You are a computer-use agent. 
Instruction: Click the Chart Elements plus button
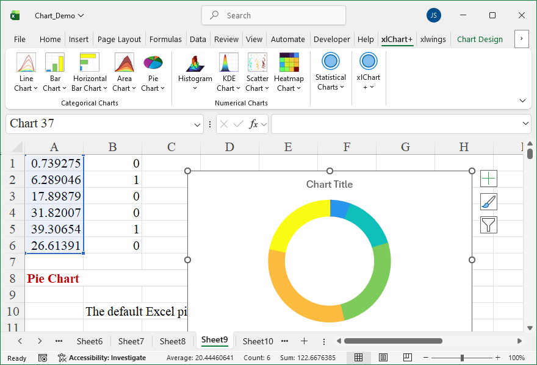tap(489, 179)
